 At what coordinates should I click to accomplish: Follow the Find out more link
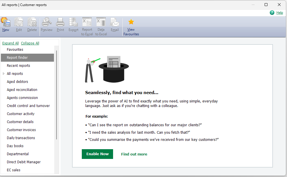tap(134, 154)
